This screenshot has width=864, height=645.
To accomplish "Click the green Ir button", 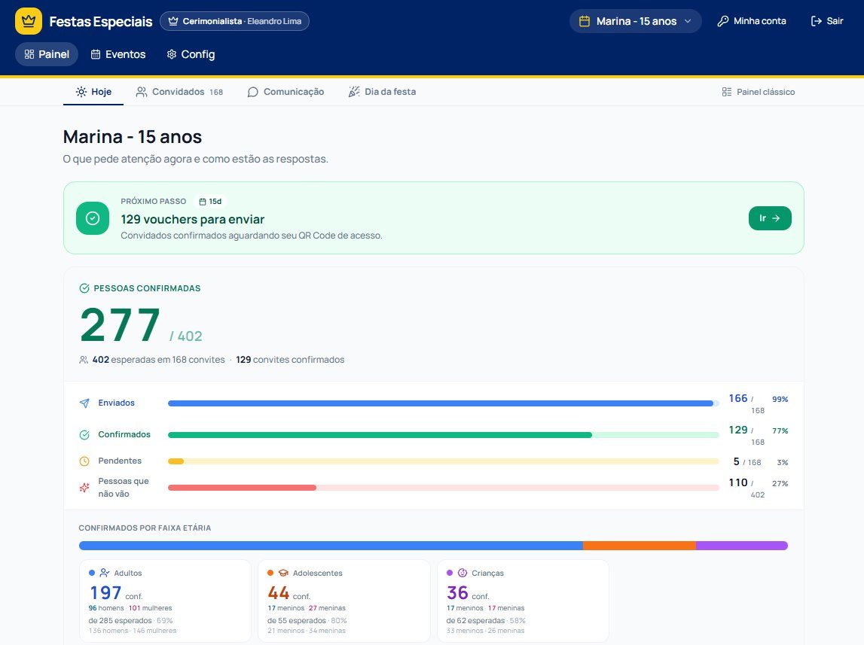I will click(770, 218).
